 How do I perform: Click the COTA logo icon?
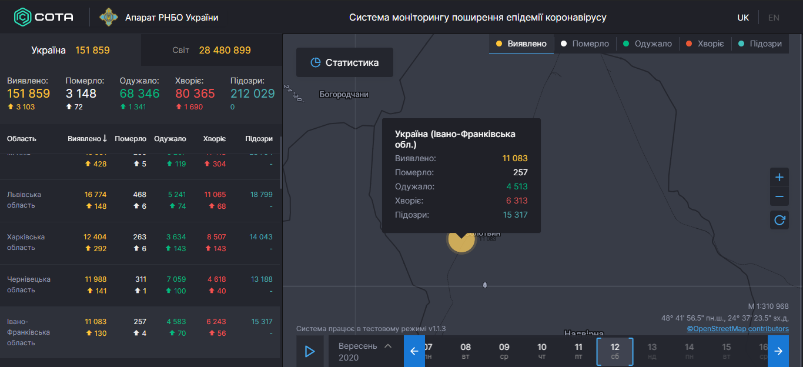(x=23, y=17)
